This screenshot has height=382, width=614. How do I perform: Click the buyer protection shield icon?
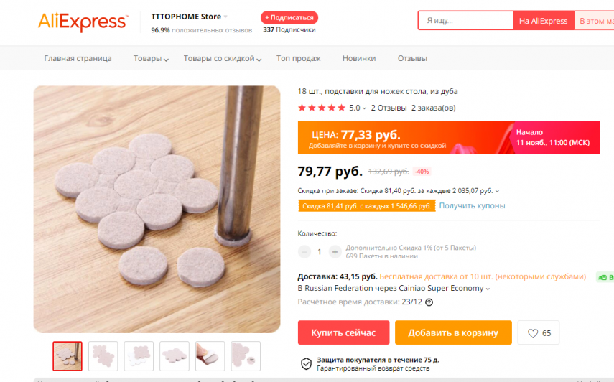coord(306,363)
